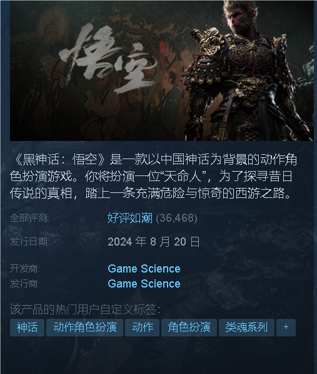Screen dimensions: 317x374
Task: Click the 发行商 label
Action: pyautogui.click(x=25, y=284)
